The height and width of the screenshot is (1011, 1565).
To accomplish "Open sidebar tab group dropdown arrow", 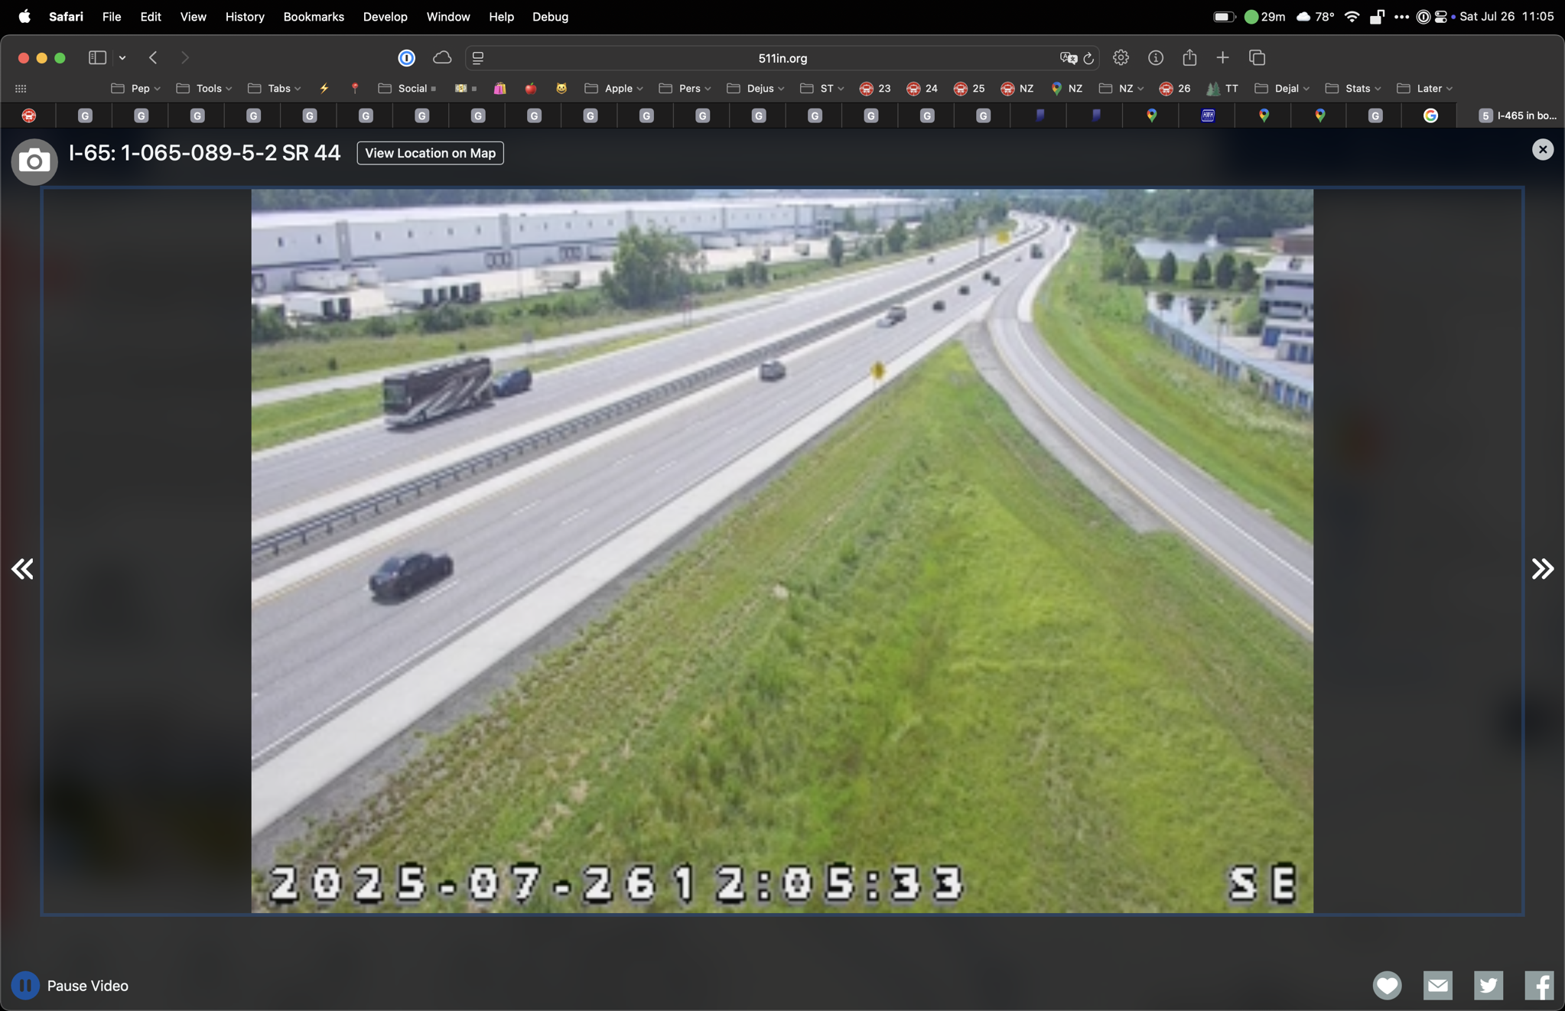I will (x=122, y=57).
